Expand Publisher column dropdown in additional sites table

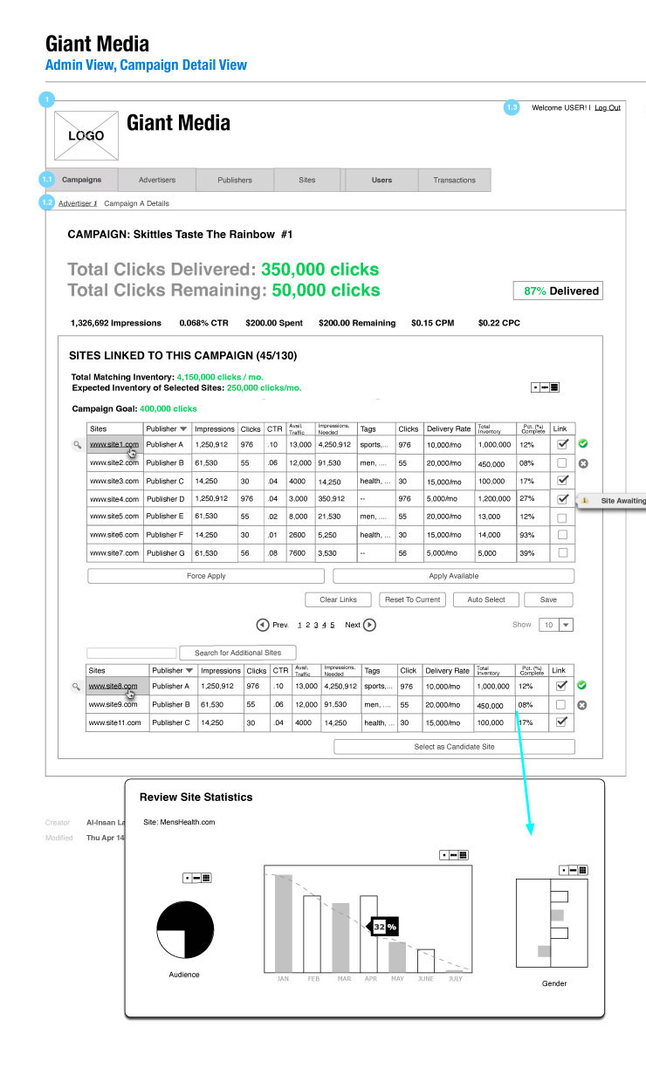coord(189,671)
